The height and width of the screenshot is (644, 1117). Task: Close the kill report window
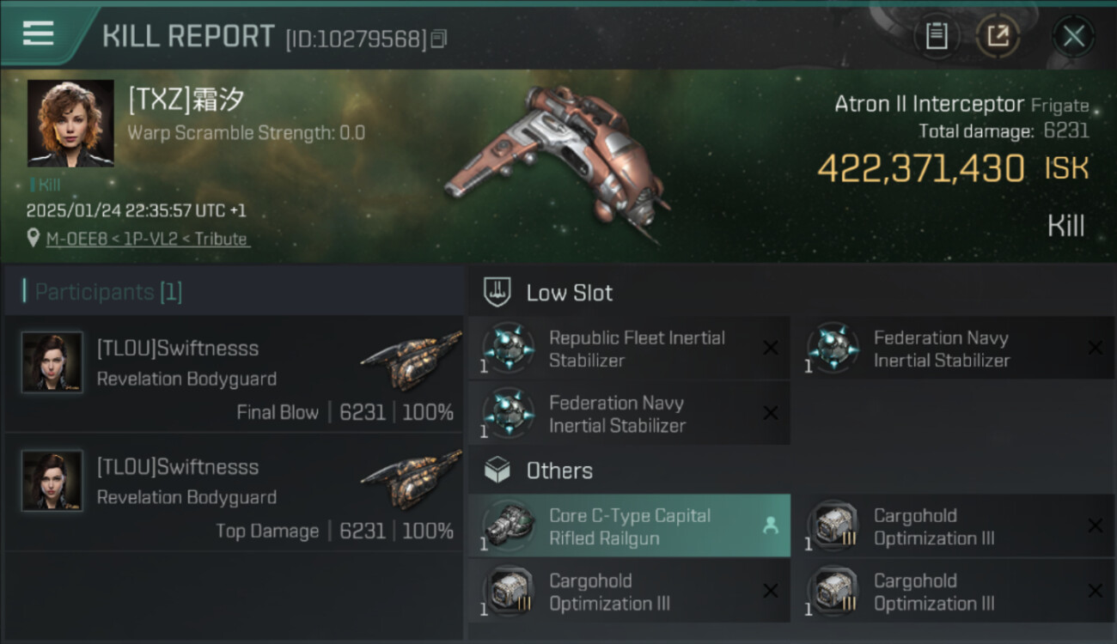click(1073, 36)
